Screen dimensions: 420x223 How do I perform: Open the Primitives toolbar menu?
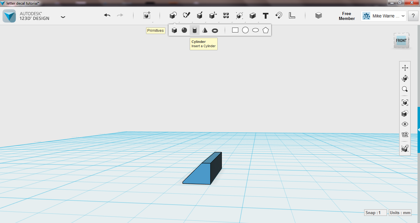(173, 15)
